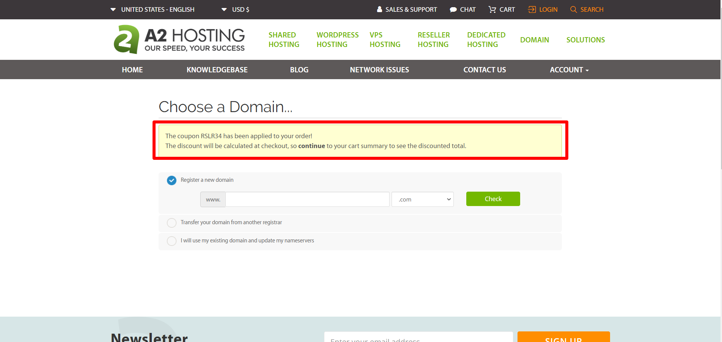Select the Register a new domain option
The height and width of the screenshot is (342, 722).
(171, 180)
